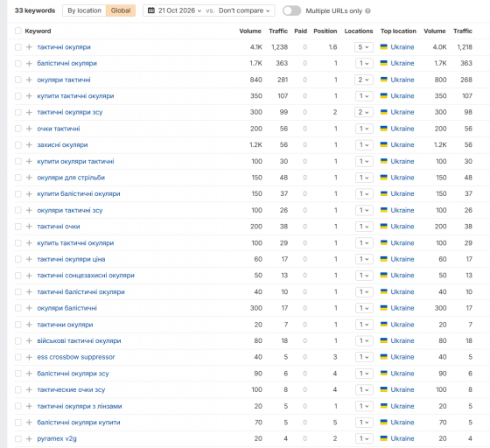Click the plus icon beside ess crossbow suppressor

coord(29,357)
